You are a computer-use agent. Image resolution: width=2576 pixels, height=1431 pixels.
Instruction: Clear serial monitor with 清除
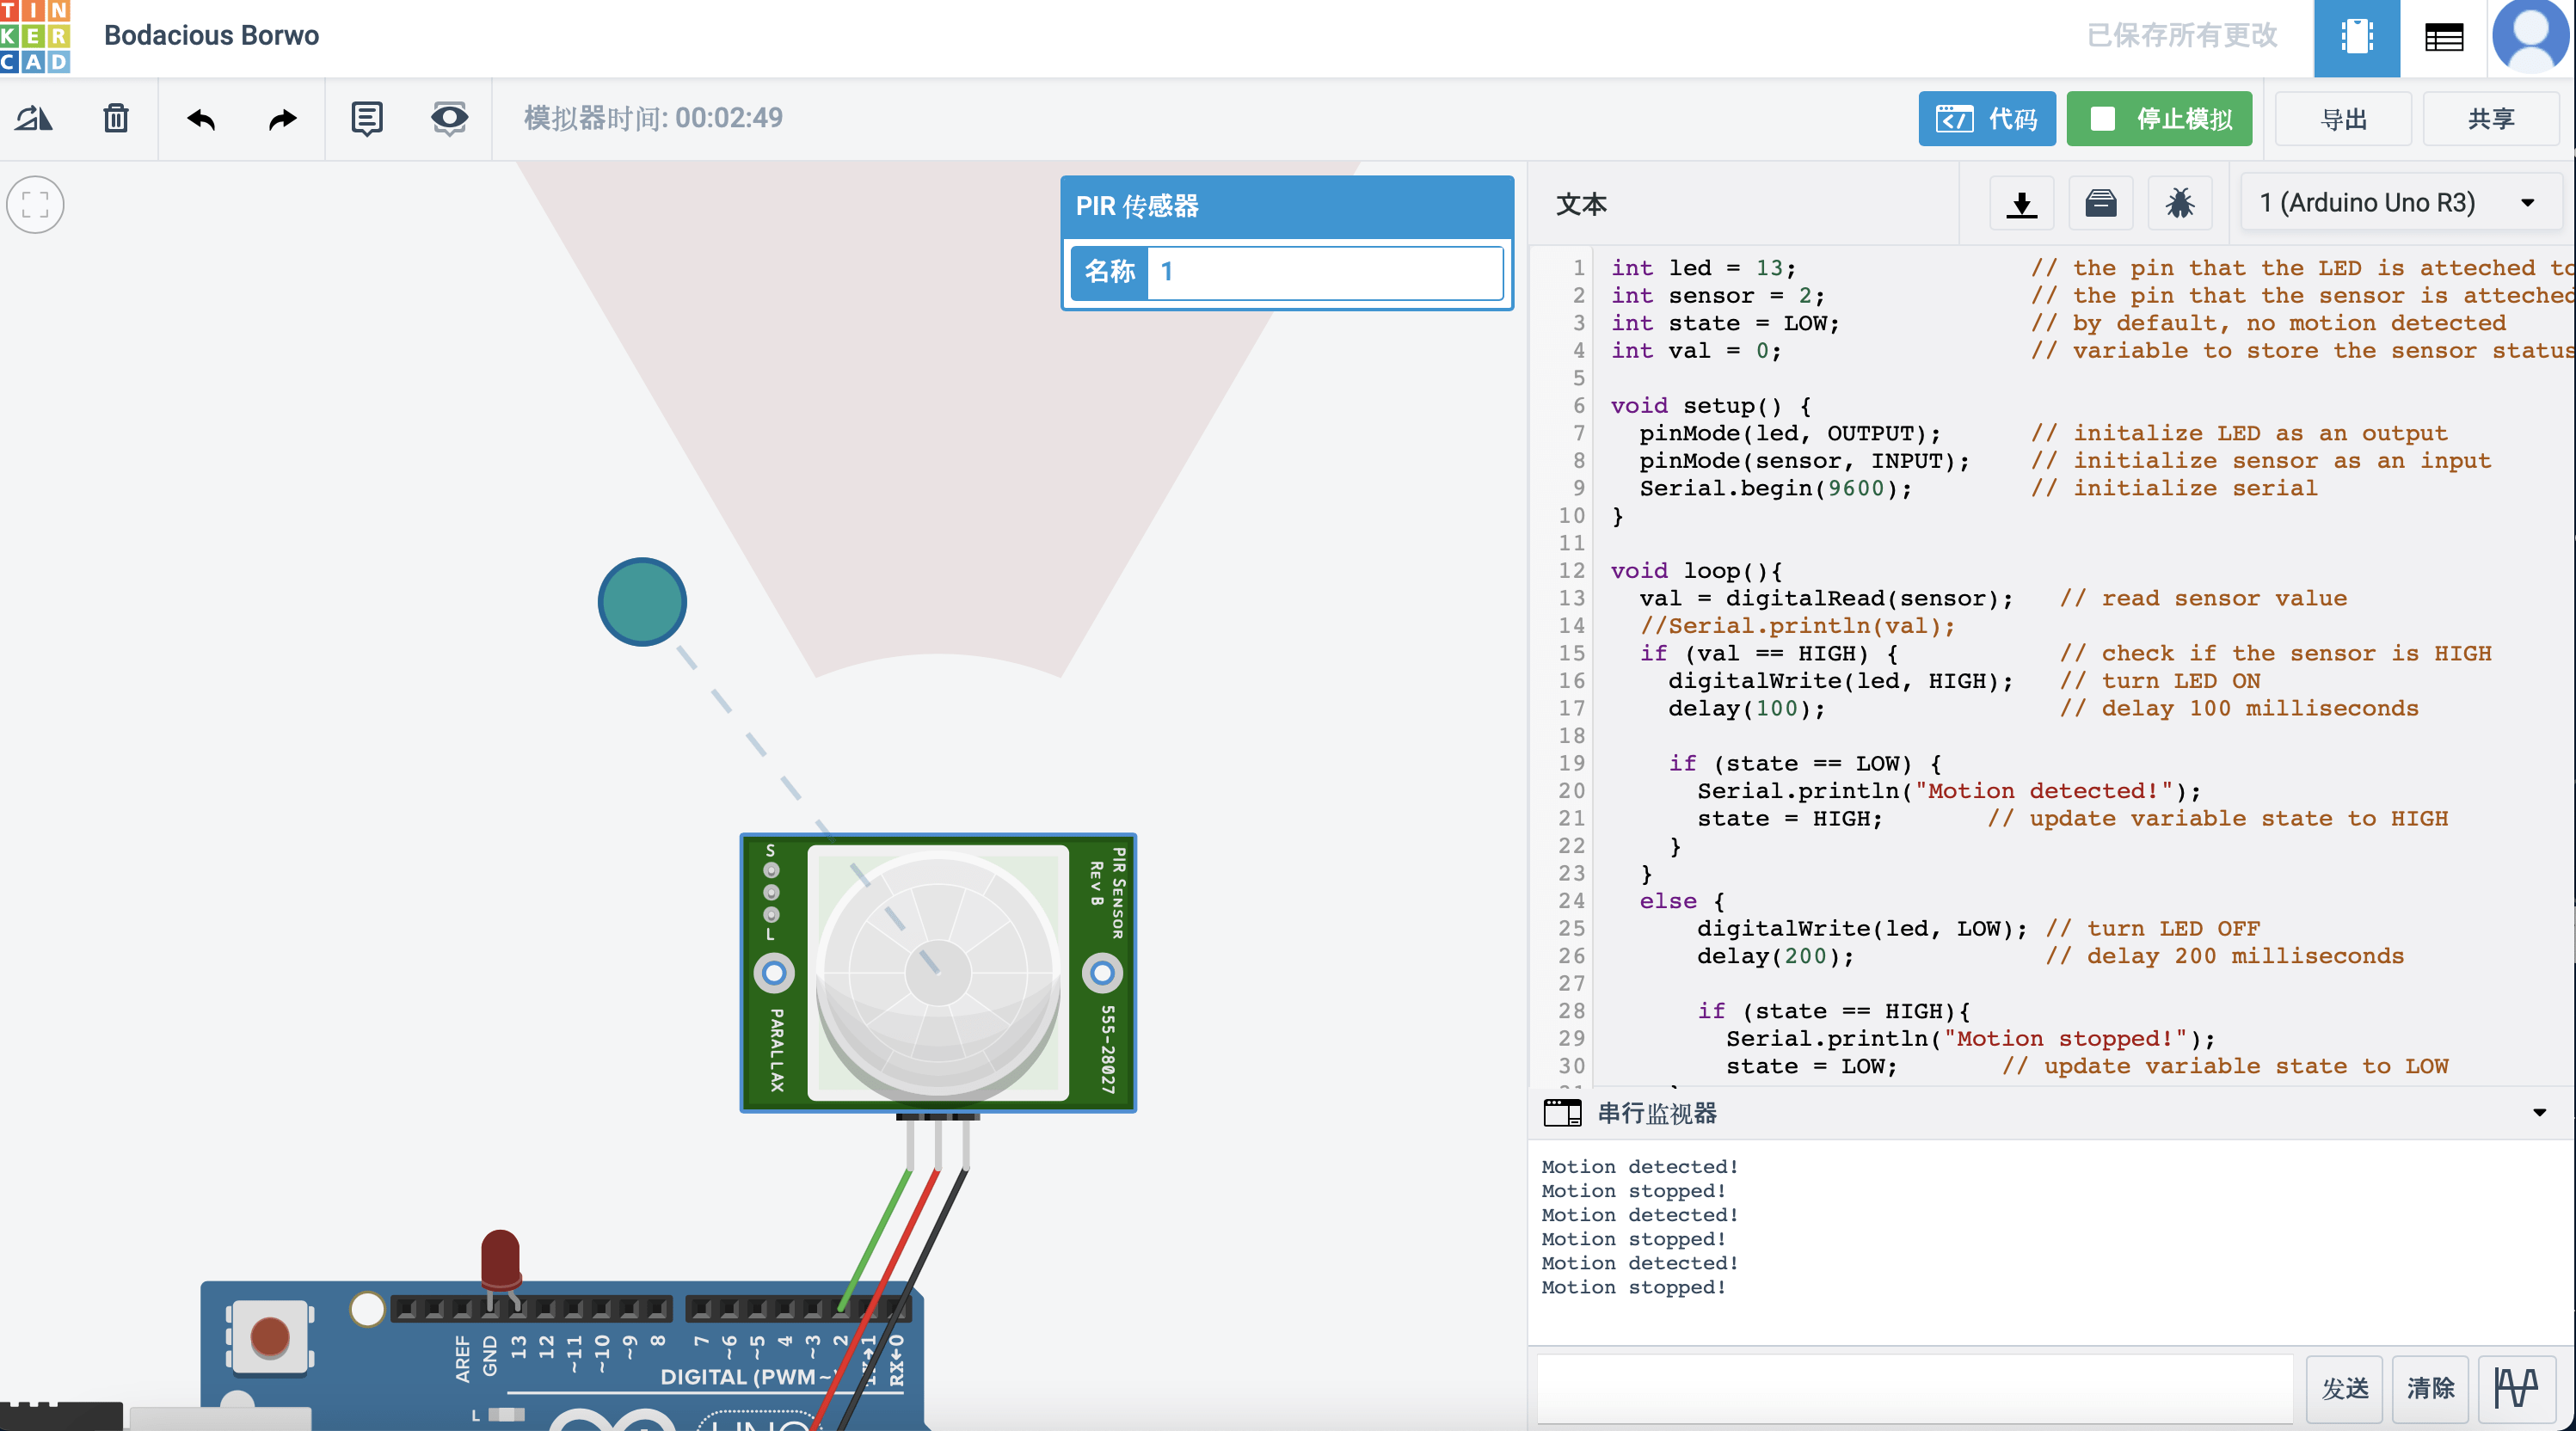click(x=2430, y=1388)
